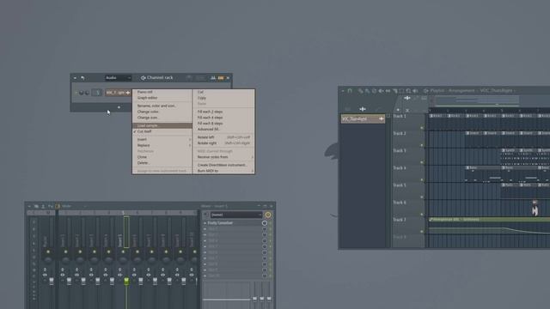Screen dimensions: 550x309
Task: Mute the Master track LED in Mixer
Action: pos(48,251)
